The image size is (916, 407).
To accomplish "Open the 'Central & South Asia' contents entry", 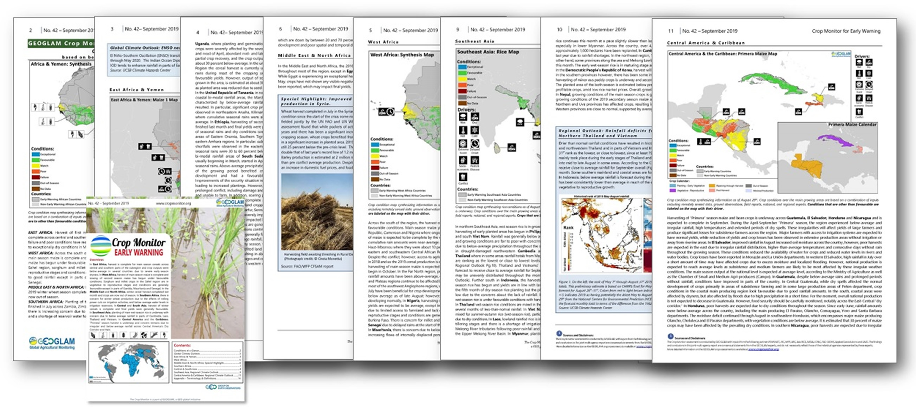I will 207,369.
